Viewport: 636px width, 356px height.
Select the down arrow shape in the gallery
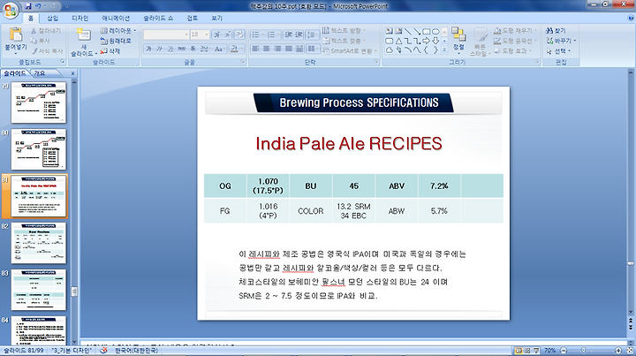point(435,41)
